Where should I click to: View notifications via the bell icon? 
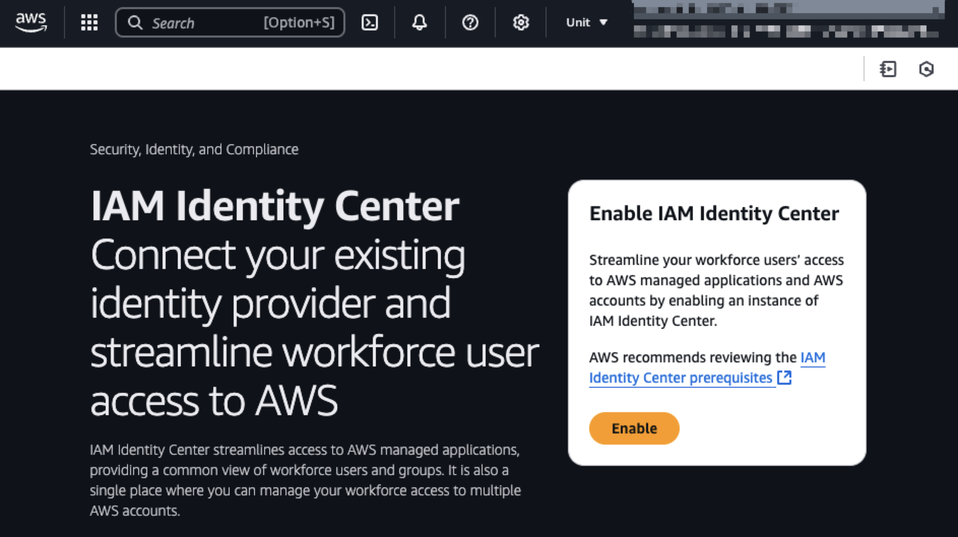click(x=420, y=22)
